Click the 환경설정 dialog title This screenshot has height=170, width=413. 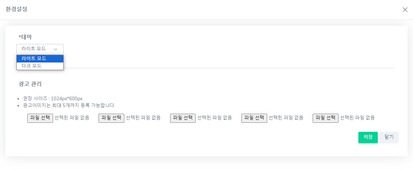pyautogui.click(x=16, y=9)
